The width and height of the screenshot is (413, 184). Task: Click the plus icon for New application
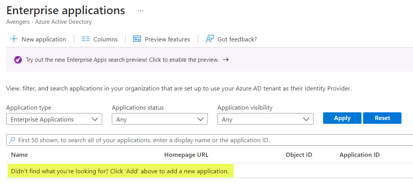(14, 39)
